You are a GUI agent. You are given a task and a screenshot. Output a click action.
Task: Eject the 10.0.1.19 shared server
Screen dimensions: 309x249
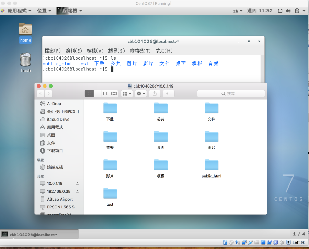coord(77,183)
